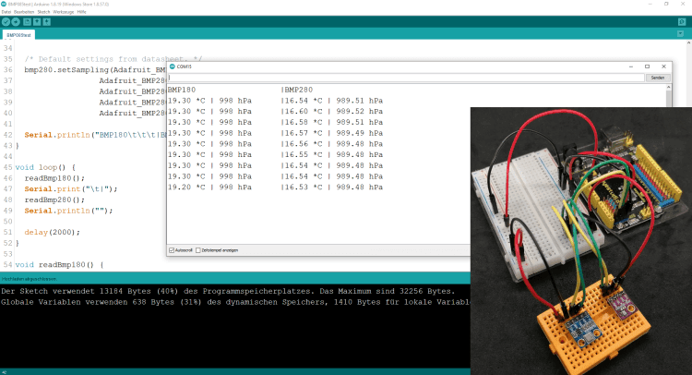Click the serial monitor message input field
Screen dimensions: 692x375
406,78
